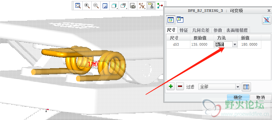Select the Zoom Out magnifier tool

pyautogui.click(x=96, y=6)
